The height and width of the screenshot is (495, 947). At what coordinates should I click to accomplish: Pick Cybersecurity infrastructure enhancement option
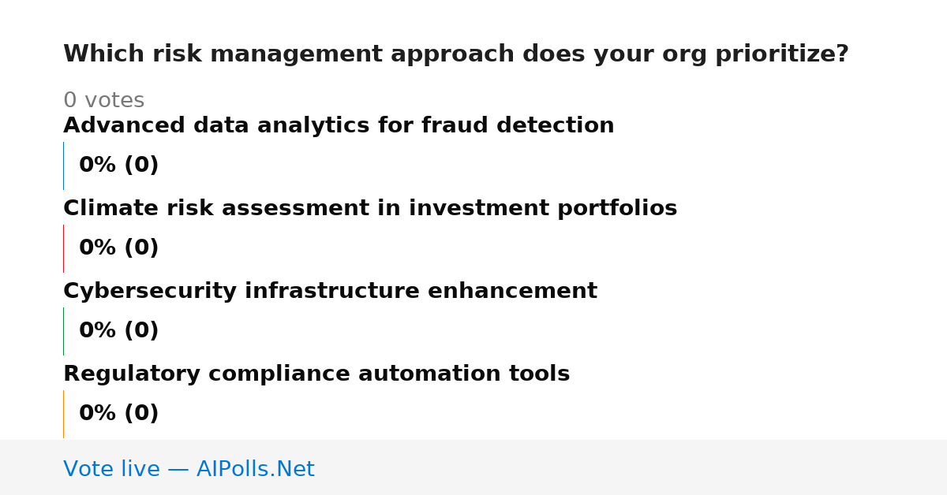(x=330, y=291)
